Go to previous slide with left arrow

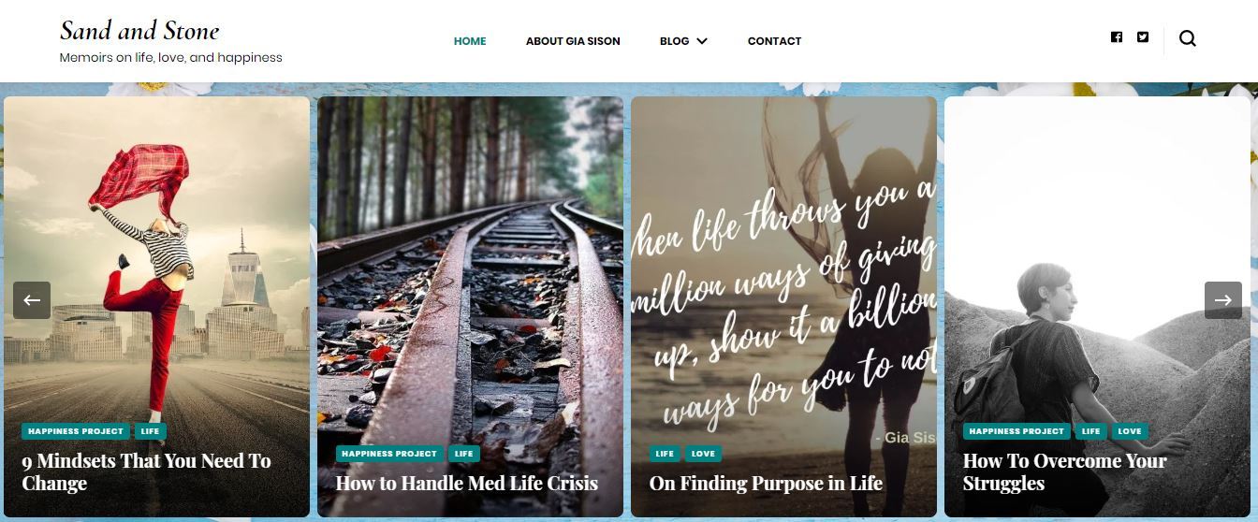(x=32, y=300)
